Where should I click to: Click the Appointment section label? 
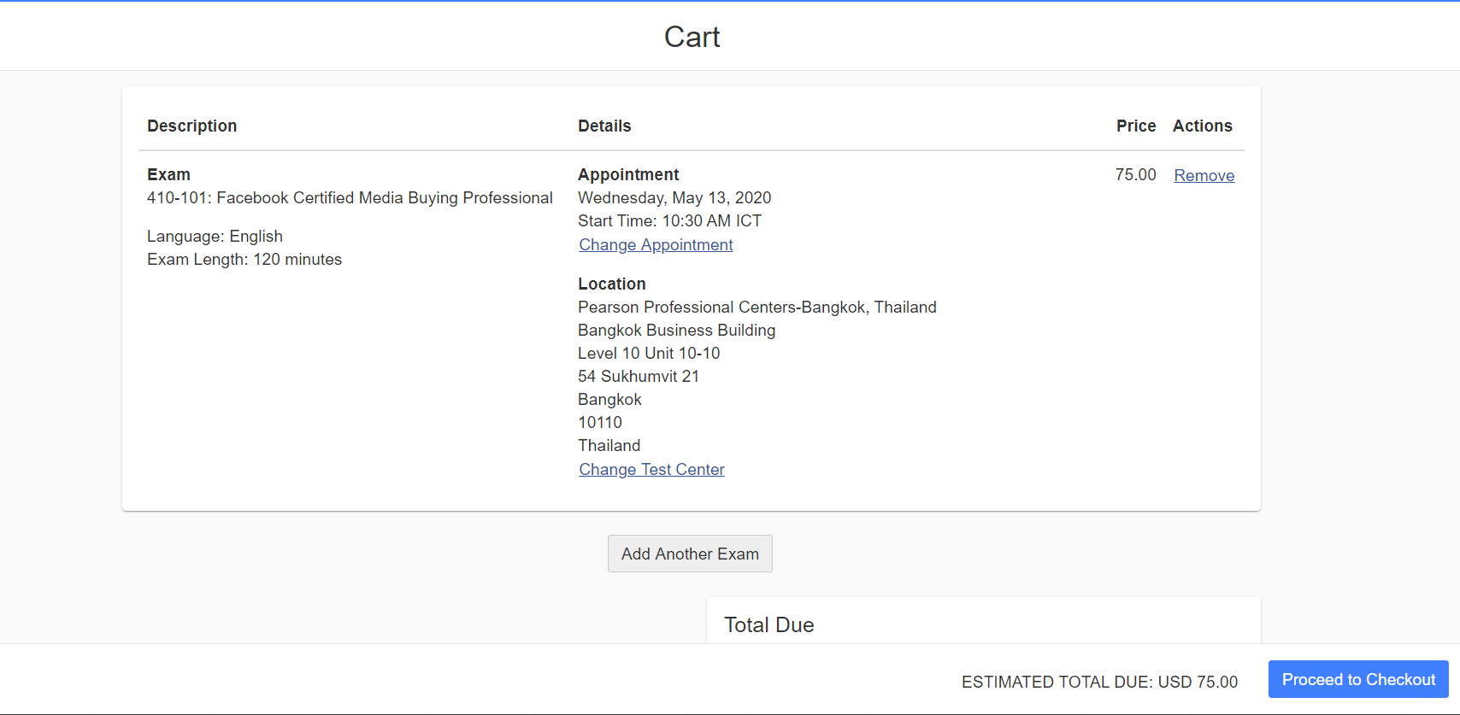(628, 175)
